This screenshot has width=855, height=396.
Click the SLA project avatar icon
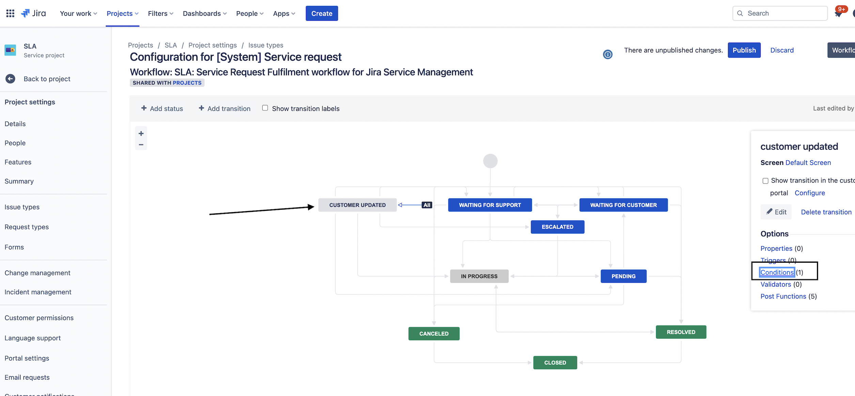pos(10,50)
